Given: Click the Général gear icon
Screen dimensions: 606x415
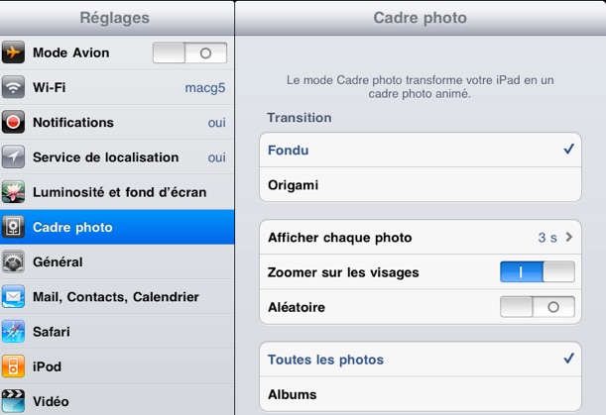Looking at the screenshot, I should click(13, 261).
